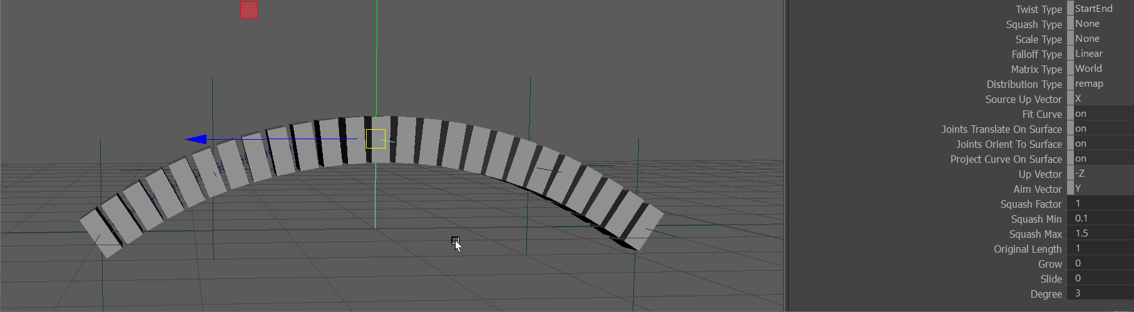Click the Squash Factor value field
Image resolution: width=1134 pixels, height=312 pixels.
1101,203
